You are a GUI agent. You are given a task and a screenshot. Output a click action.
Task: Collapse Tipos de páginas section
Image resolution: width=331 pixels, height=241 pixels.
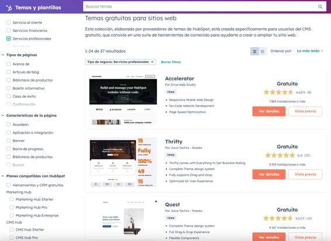click(3, 55)
